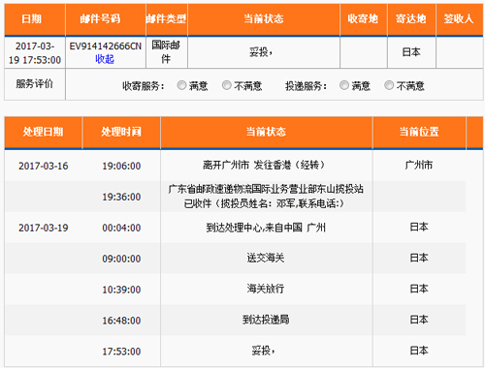Image resolution: width=485 pixels, height=368 pixels.
Task: Click the 签收人 column header
Action: click(460, 19)
